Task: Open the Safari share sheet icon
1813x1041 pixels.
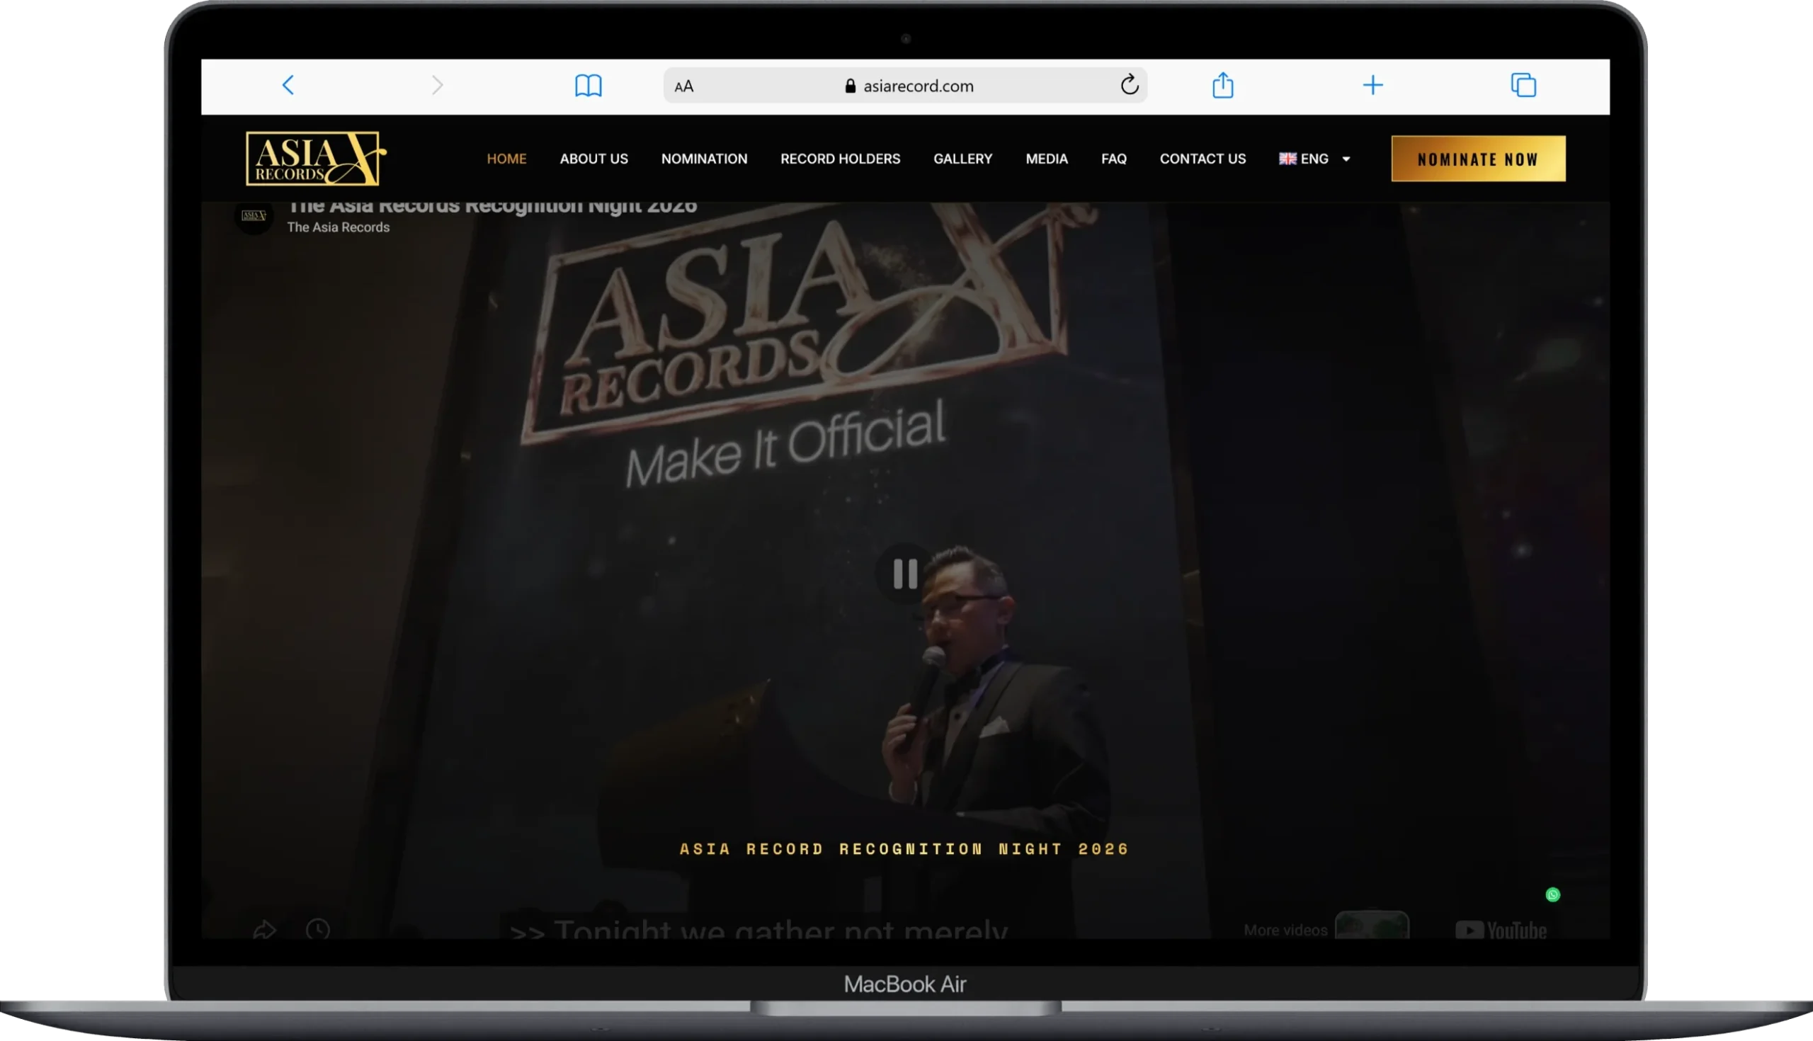Action: (x=1223, y=85)
